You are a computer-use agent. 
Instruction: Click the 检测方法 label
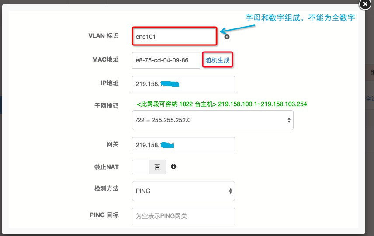point(106,188)
